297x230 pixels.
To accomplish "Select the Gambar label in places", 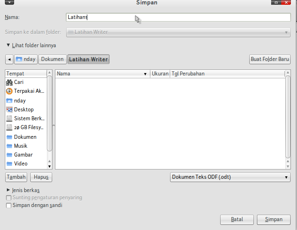I will click(x=23, y=155).
